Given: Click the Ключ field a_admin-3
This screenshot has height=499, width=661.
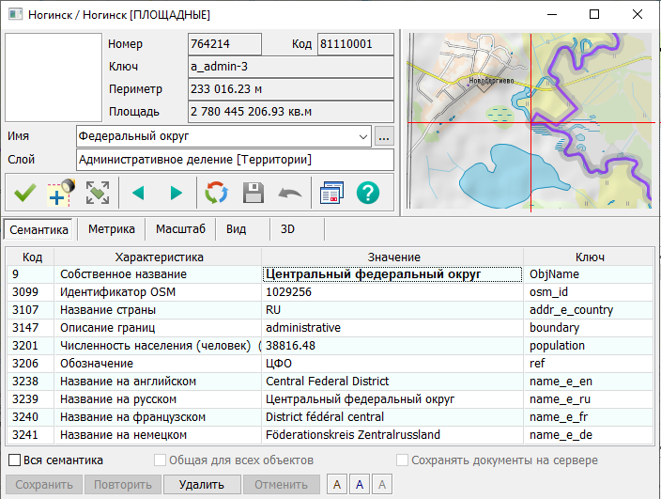Looking at the screenshot, I should [291, 67].
